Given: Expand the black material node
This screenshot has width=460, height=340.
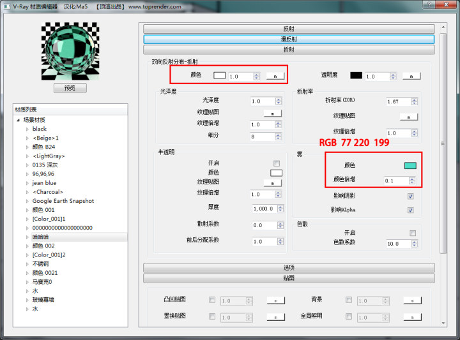Looking at the screenshot, I should pos(27,129).
